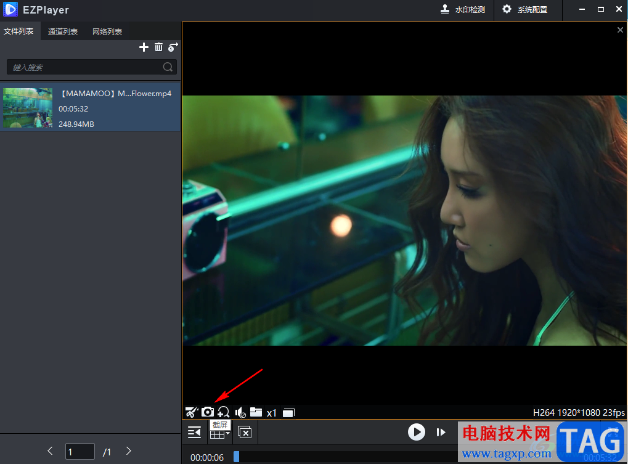Click the stacked windows icon beside x1

coord(288,412)
